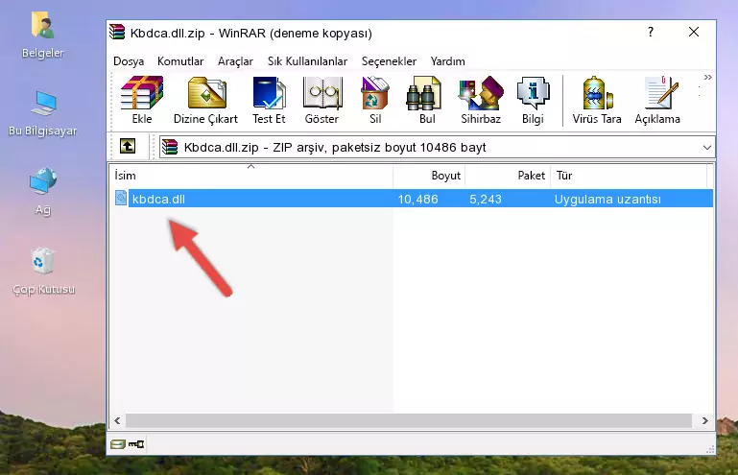Click the Dizine Çıkart extract icon
This screenshot has width=738, height=475.
click(206, 100)
